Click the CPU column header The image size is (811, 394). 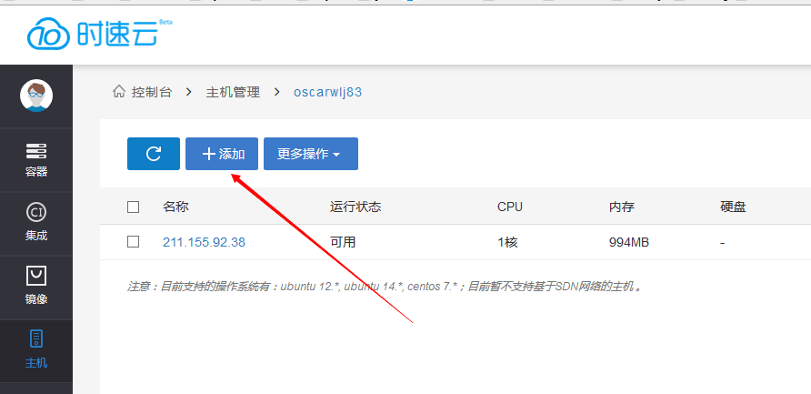pos(510,207)
